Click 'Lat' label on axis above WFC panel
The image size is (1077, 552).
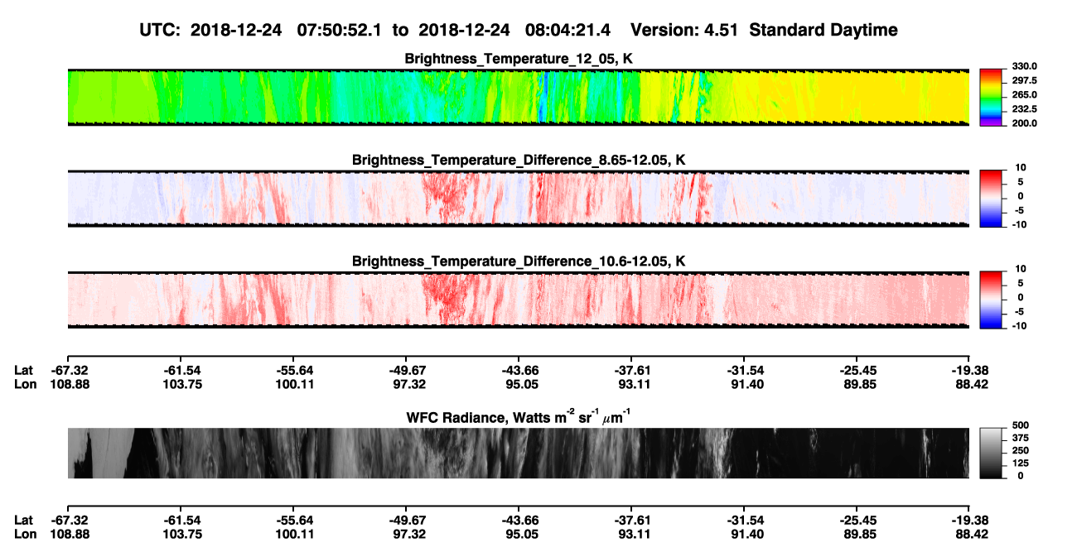(23, 370)
